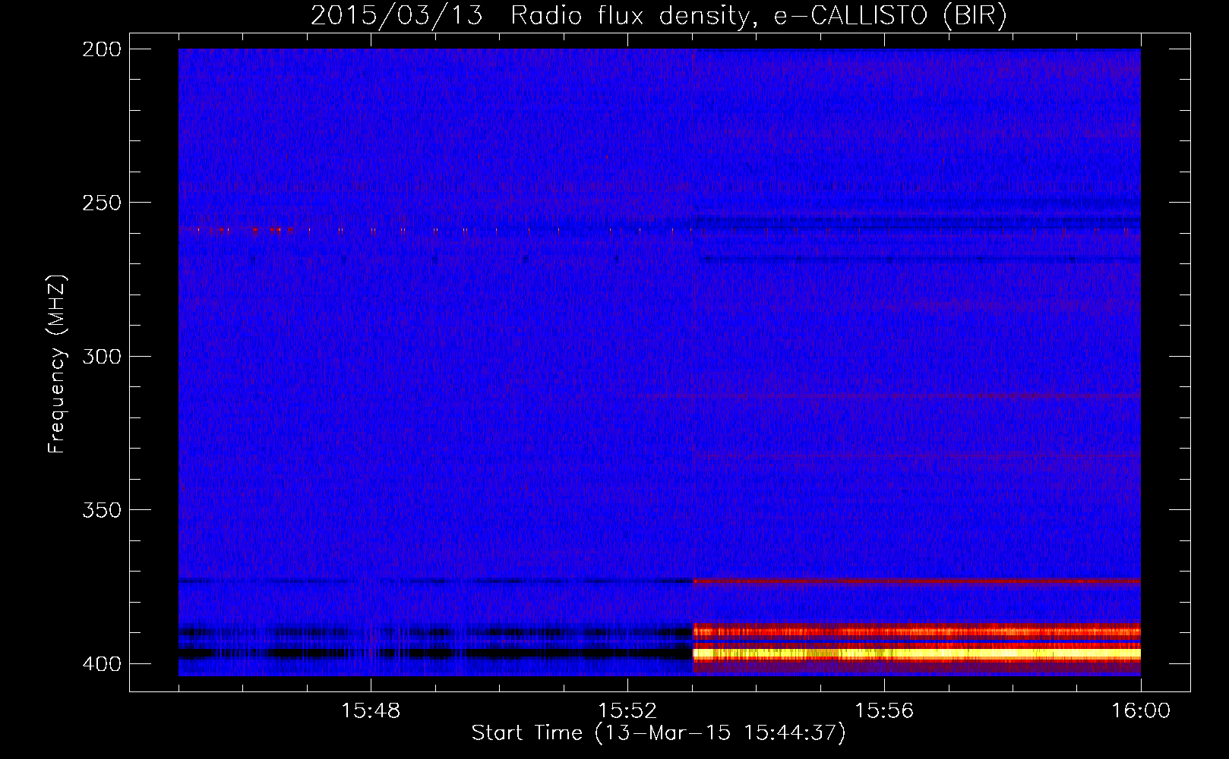Click the bright yellow emission band near 397 MHz

tap(917, 653)
